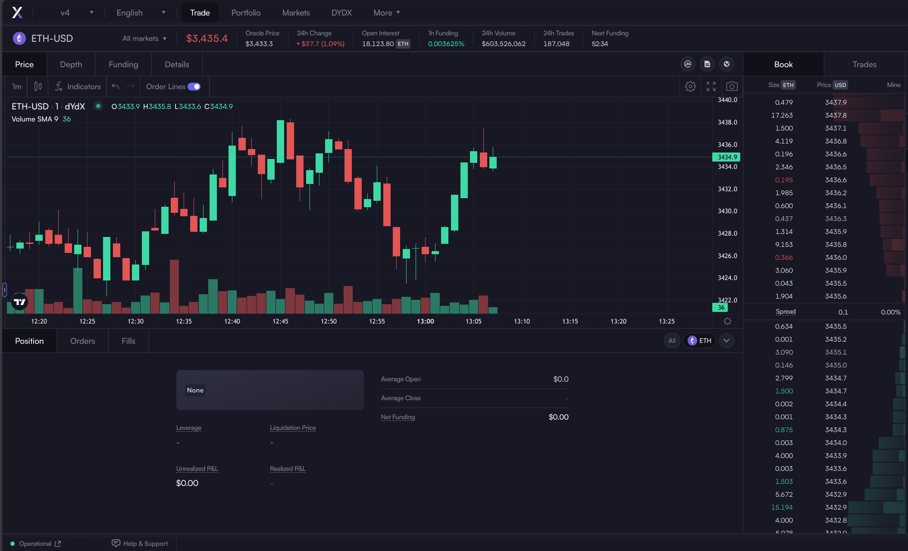The width and height of the screenshot is (908, 551).
Task: Toggle order book price units to USD
Action: (840, 85)
